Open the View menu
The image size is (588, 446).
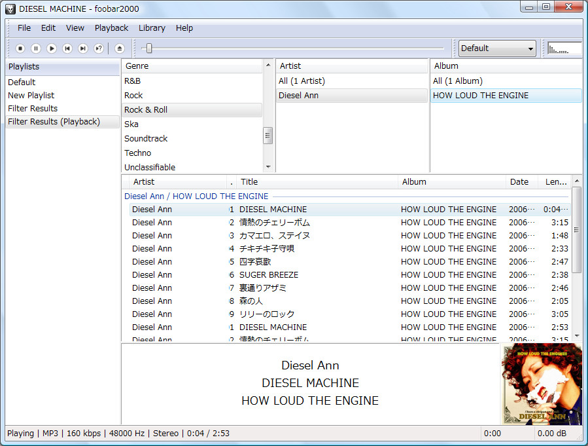tap(75, 28)
